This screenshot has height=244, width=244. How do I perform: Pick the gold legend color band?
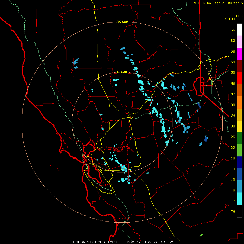pyautogui.click(x=239, y=115)
